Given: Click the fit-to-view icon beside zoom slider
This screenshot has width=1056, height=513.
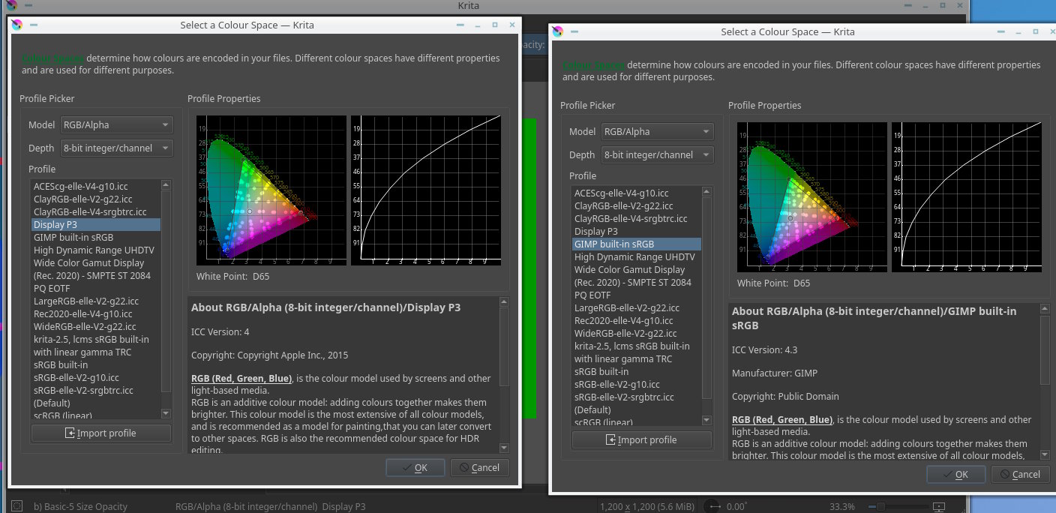Looking at the screenshot, I should pyautogui.click(x=938, y=506).
